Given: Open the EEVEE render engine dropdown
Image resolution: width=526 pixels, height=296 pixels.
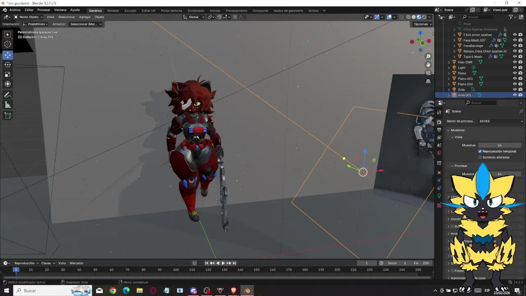Looking at the screenshot, I should pos(501,121).
